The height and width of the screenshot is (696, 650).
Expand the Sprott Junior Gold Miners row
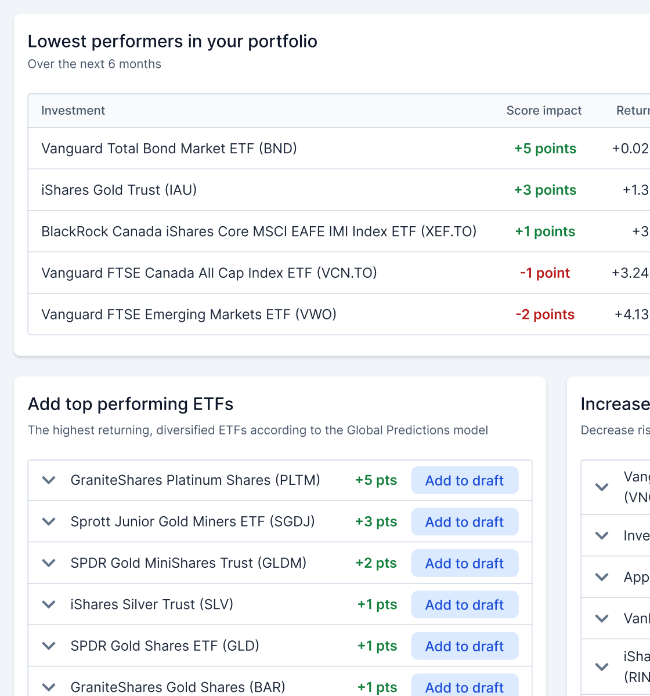coord(49,521)
